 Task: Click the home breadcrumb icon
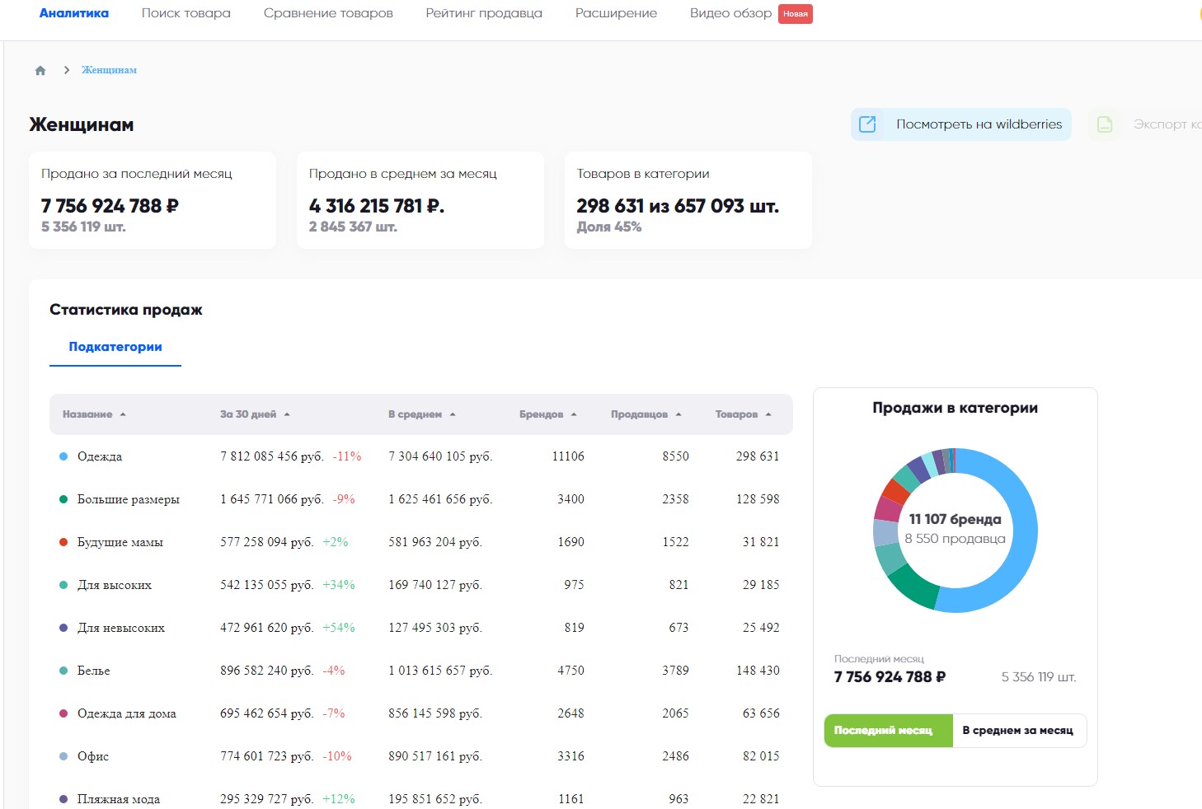click(x=40, y=70)
